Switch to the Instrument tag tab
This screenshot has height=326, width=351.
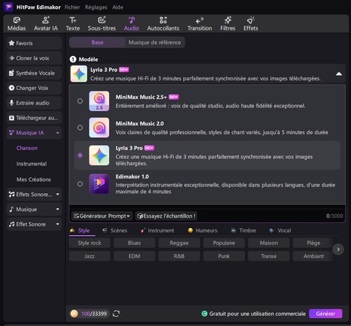point(157,230)
